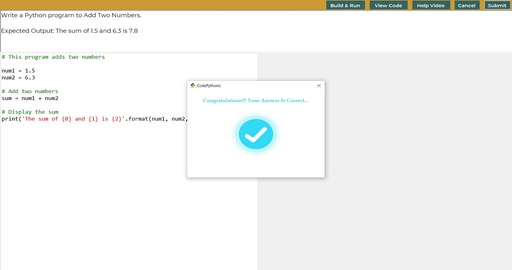Place cursor in sum = num1 + num2 line
This screenshot has height=270, width=512.
tap(30, 98)
